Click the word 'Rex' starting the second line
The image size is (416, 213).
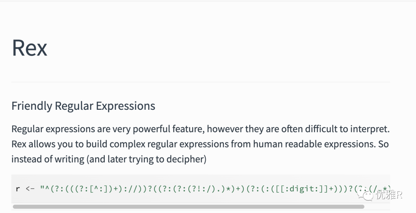tap(18, 144)
